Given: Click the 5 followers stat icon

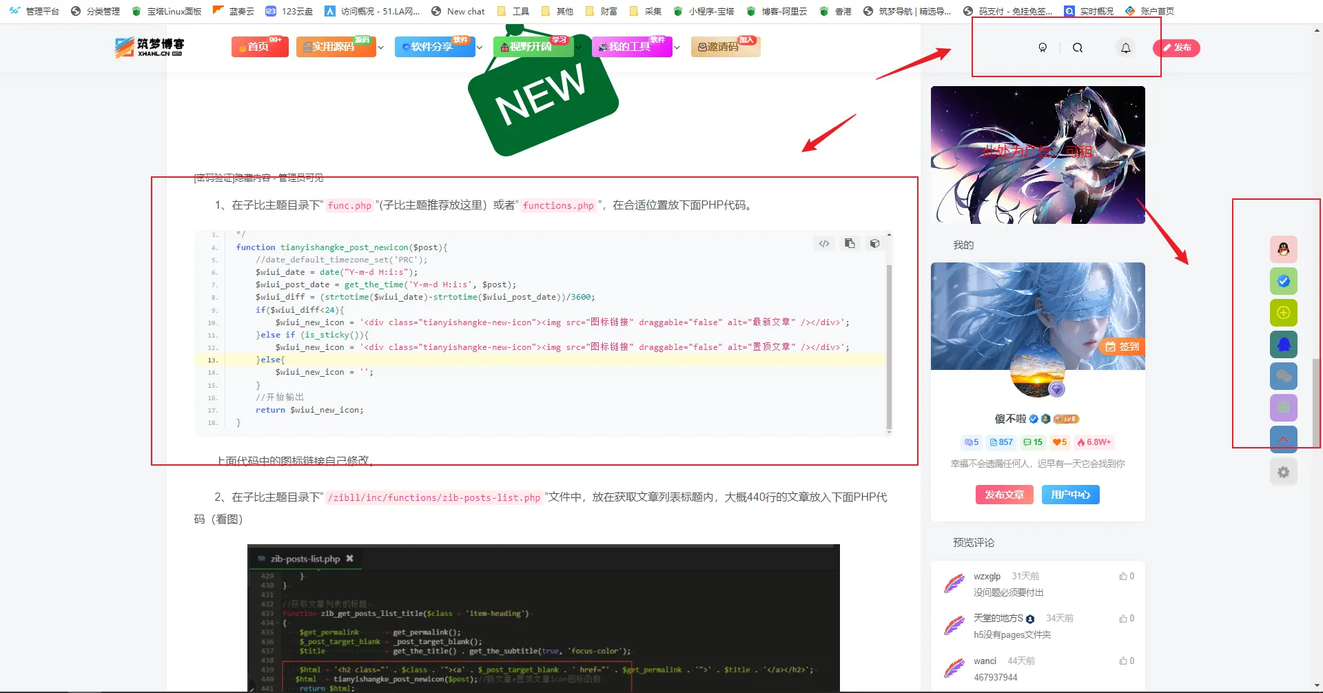Looking at the screenshot, I should [x=972, y=442].
